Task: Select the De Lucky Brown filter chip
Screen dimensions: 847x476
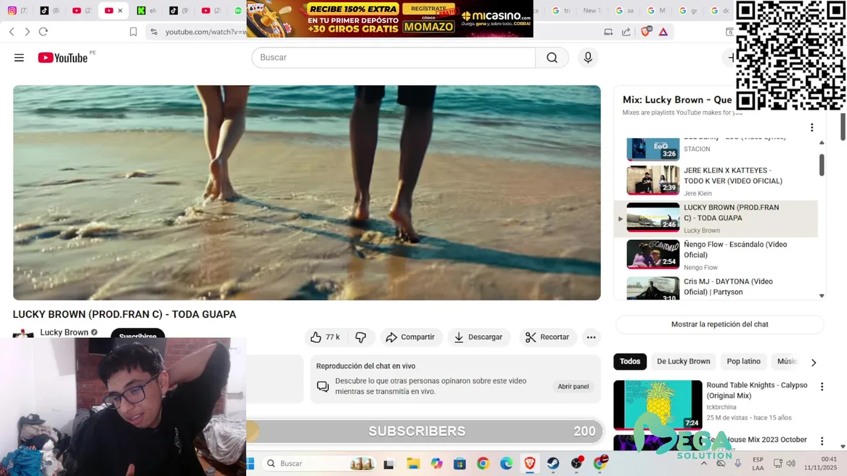Action: pyautogui.click(x=684, y=362)
